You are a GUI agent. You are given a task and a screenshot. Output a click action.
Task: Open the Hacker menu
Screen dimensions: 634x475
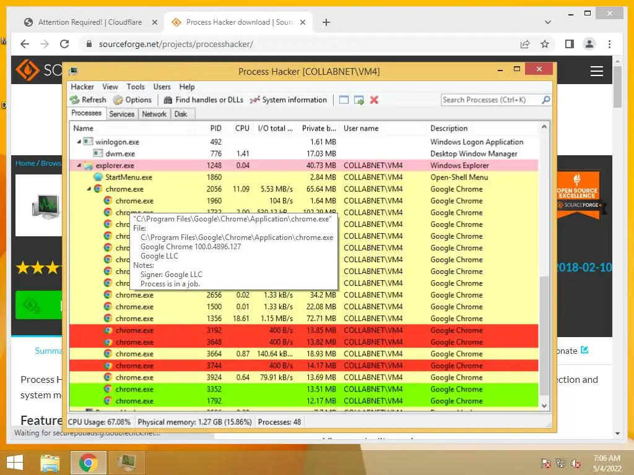[82, 87]
